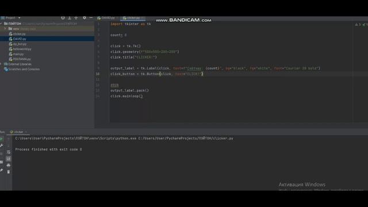Click the click.title("CLICKER!") line
The image size is (368, 207).
133,57
